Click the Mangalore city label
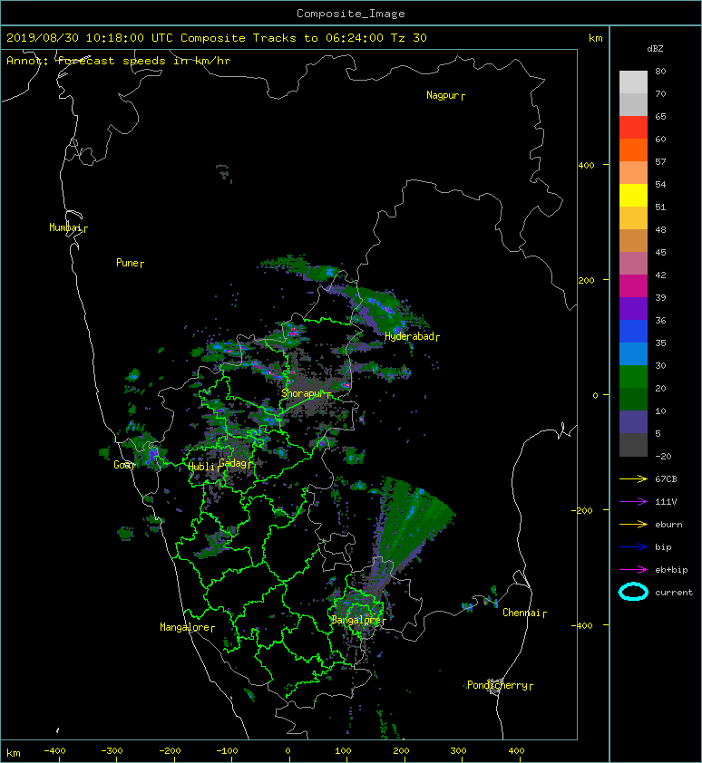The width and height of the screenshot is (702, 763). [x=185, y=627]
